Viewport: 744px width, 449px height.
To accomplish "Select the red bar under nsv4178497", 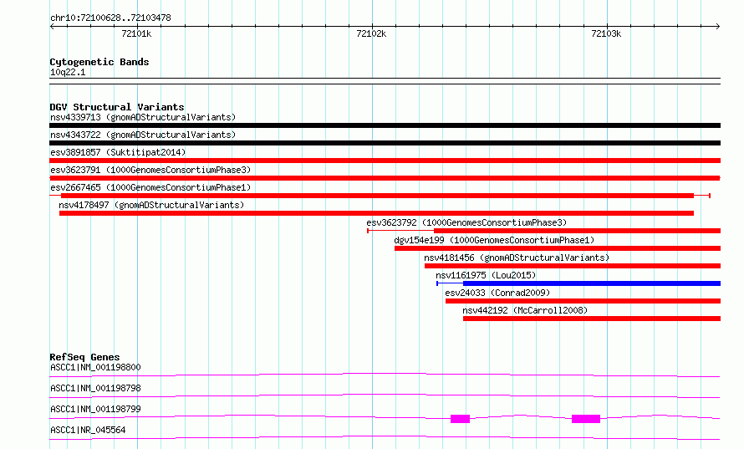I will 376,213.
